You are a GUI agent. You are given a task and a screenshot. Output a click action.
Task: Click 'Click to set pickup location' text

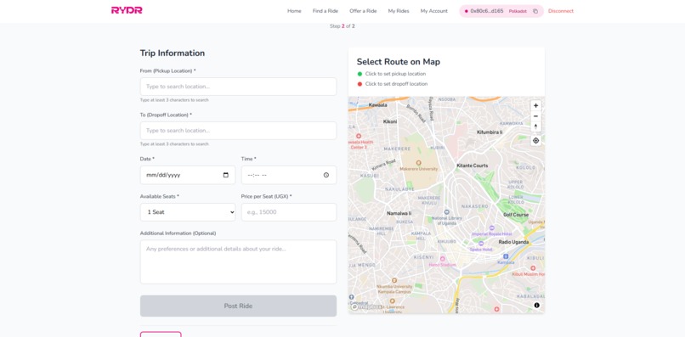click(x=395, y=74)
